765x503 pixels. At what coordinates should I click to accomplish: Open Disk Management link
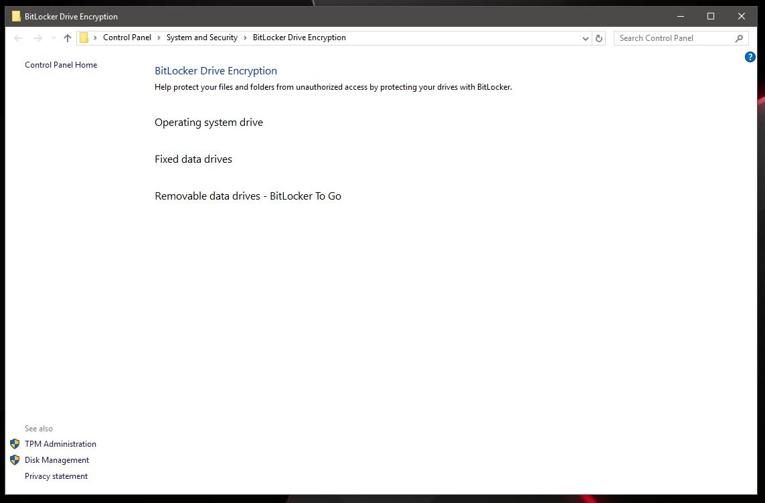click(x=57, y=460)
